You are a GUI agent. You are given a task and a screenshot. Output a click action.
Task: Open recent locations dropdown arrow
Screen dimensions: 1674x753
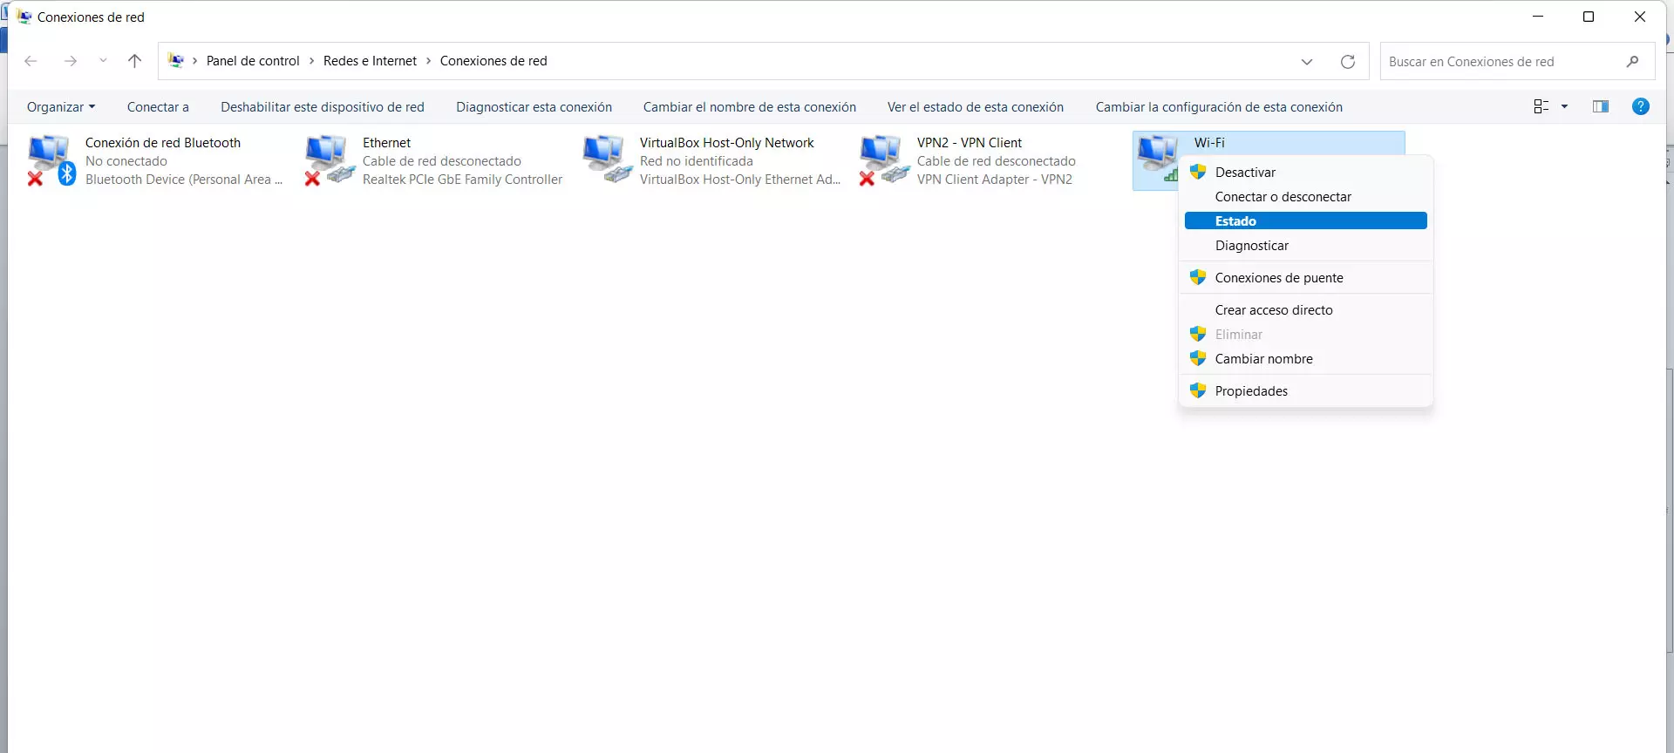coord(103,61)
